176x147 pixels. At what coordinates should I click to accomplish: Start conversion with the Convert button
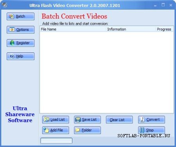point(151,120)
